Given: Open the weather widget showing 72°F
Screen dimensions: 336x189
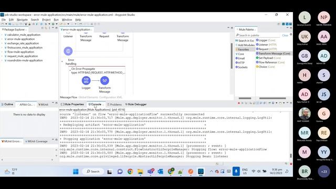Looking at the screenshot, I should [x=10, y=171].
